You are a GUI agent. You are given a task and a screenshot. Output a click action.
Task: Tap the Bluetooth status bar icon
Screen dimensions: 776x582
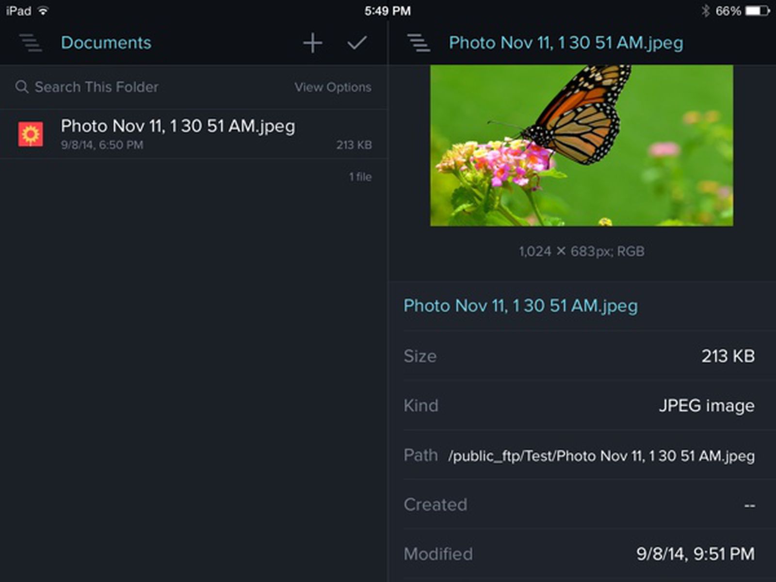tap(705, 11)
